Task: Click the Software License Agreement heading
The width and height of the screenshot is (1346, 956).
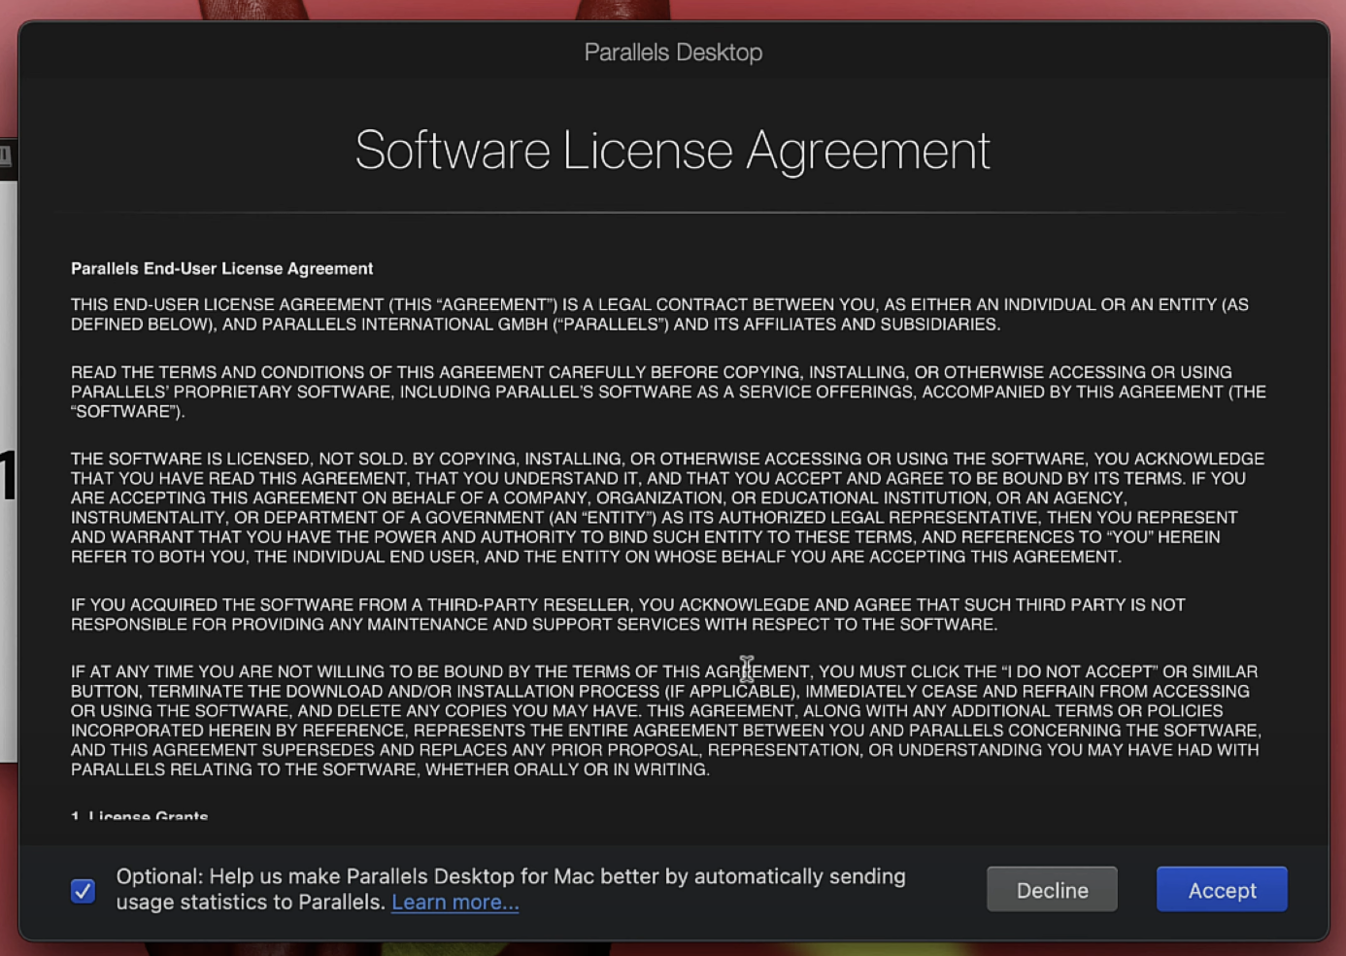Action: tap(672, 151)
